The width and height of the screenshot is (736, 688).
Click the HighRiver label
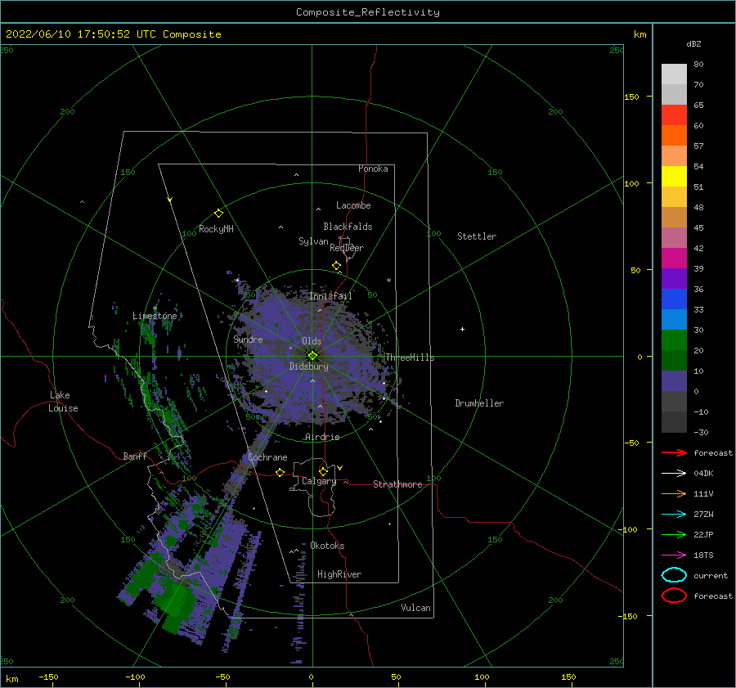click(x=339, y=574)
